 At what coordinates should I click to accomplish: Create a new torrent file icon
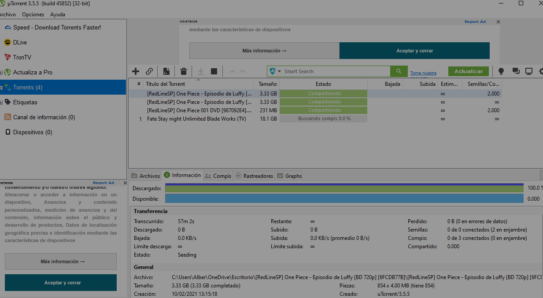pos(166,71)
